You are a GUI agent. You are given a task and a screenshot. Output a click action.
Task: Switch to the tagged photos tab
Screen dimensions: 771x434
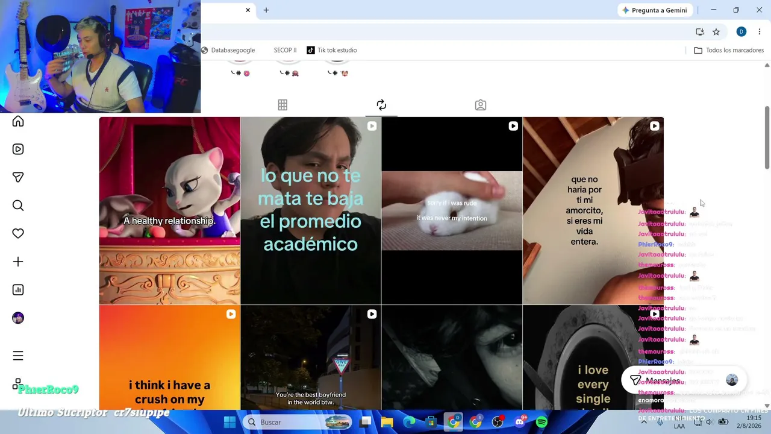tap(481, 105)
